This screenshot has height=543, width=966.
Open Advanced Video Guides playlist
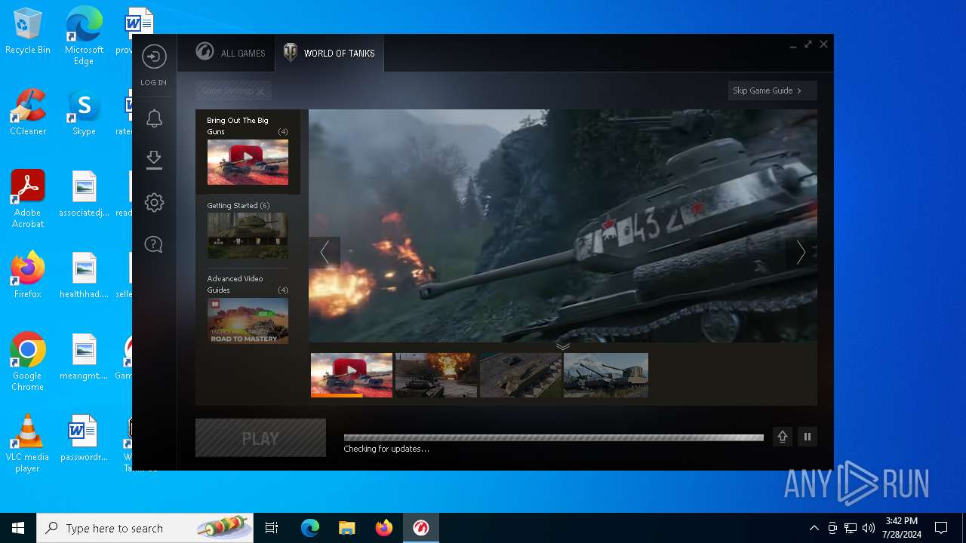click(x=248, y=308)
